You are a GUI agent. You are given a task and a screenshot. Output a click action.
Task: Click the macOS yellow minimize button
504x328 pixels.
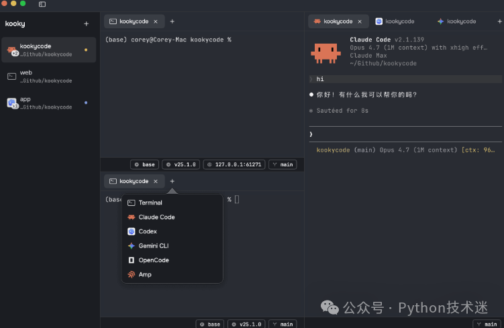[x=13, y=3]
